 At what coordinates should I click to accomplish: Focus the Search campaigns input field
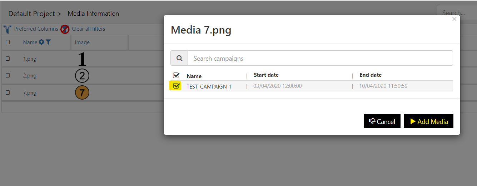[320, 58]
